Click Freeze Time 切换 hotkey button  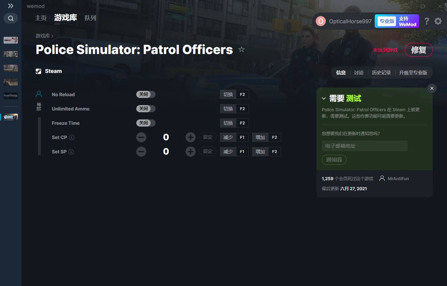234,123
